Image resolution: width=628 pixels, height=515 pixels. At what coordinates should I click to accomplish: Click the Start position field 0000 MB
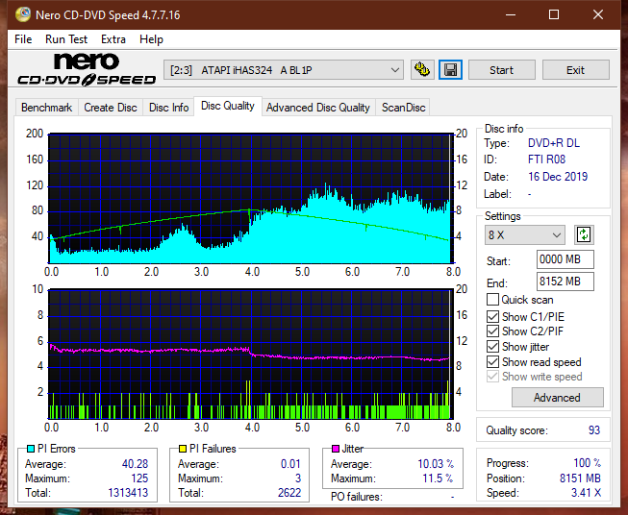point(565,259)
